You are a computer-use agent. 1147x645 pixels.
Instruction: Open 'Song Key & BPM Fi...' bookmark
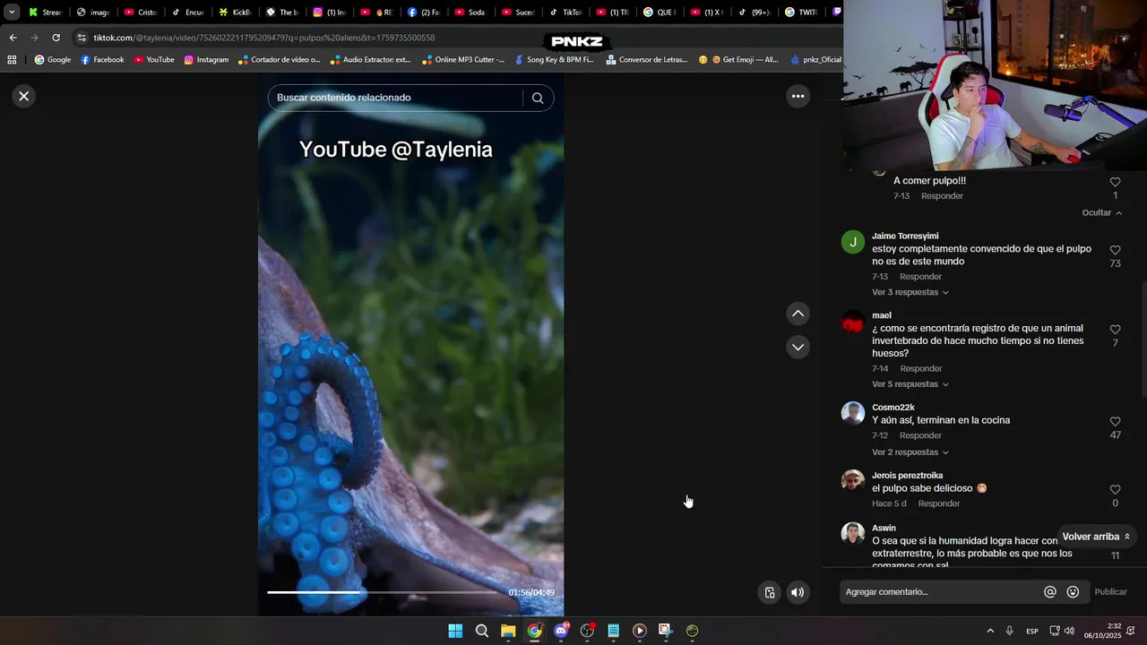coord(553,60)
